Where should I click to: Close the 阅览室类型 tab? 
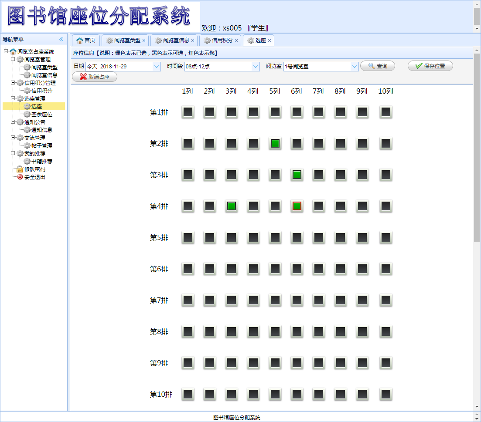click(144, 41)
